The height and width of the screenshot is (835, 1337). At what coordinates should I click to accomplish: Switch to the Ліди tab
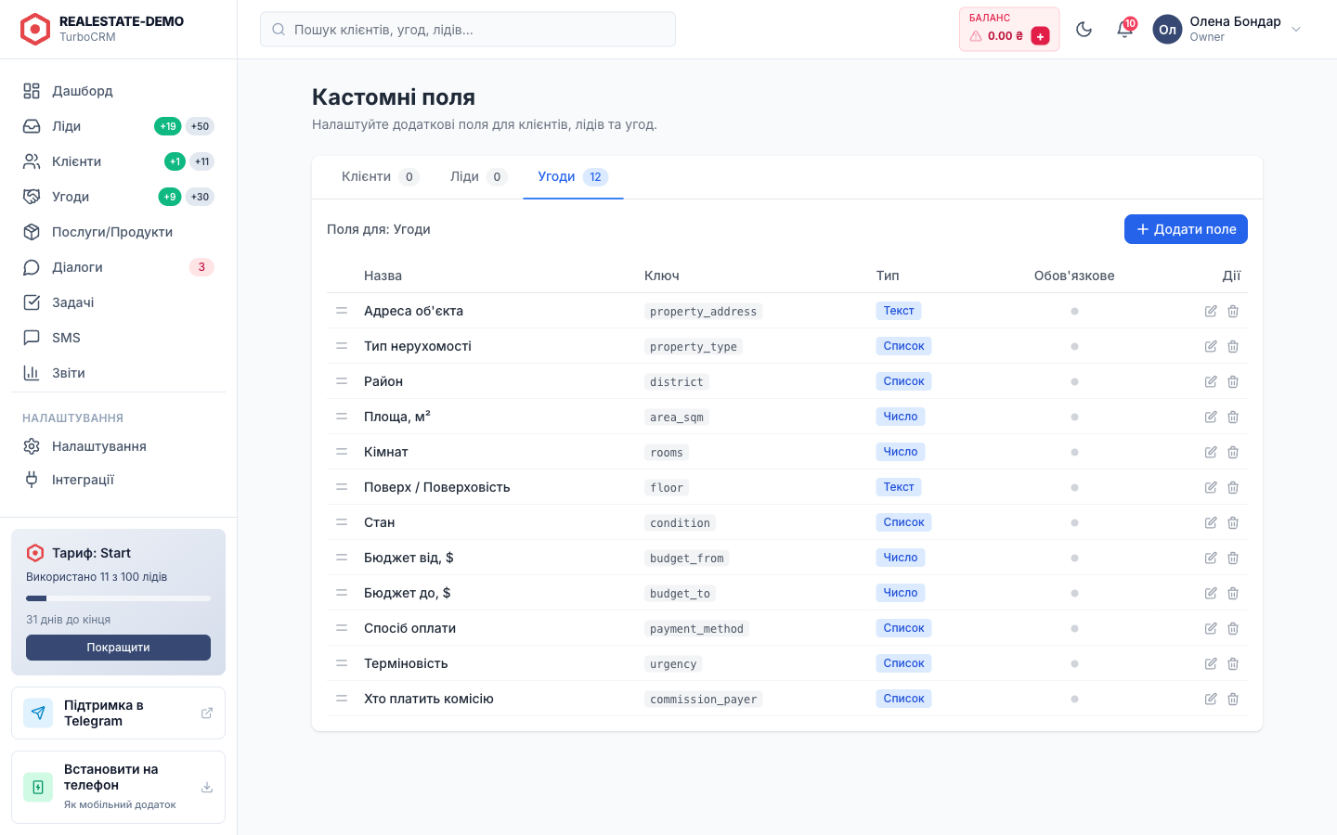coord(478,176)
